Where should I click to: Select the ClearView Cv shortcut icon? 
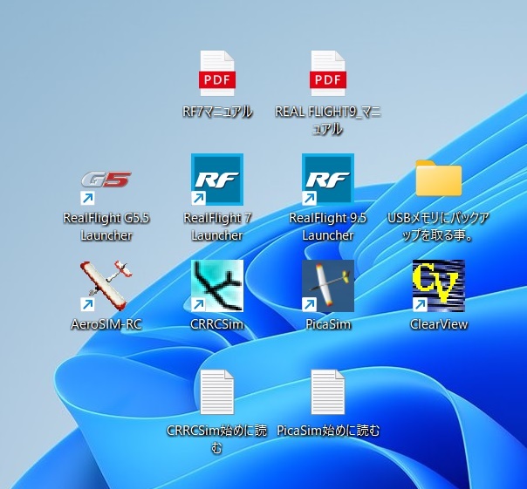pyautogui.click(x=439, y=286)
